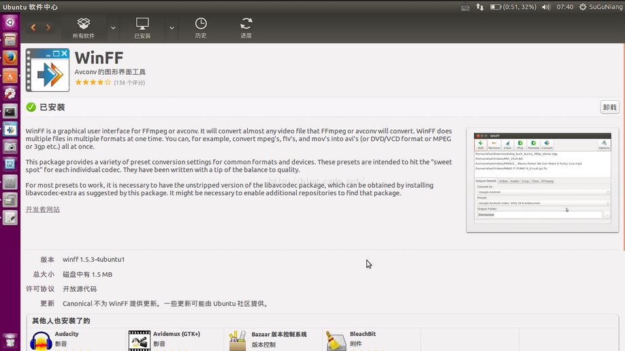Click the 07:40 clock indicator
Viewport: 625px width, 351px height.
pos(565,7)
